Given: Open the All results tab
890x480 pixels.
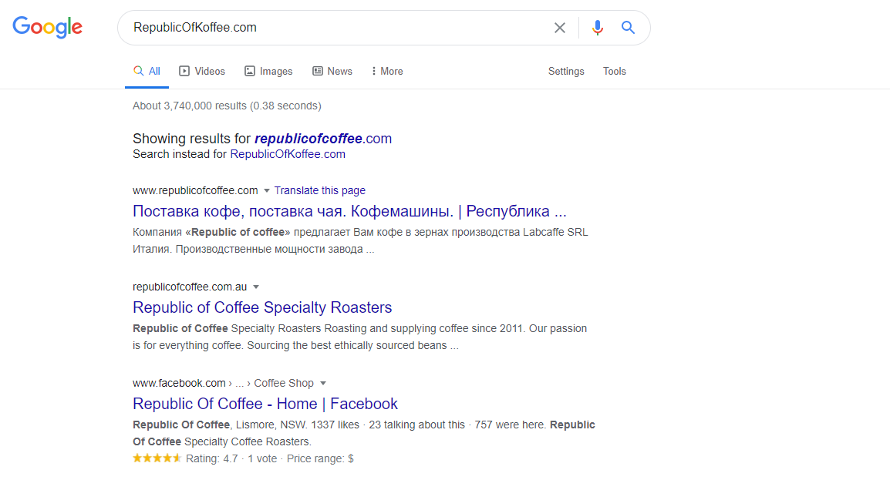Looking at the screenshot, I should tap(147, 71).
